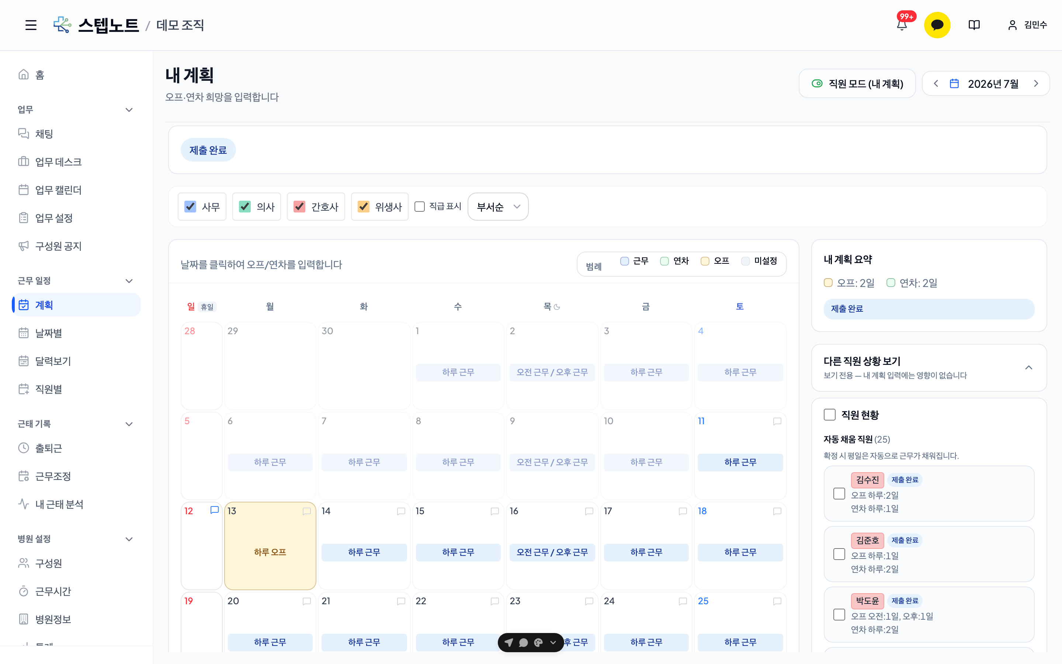The image size is (1062, 664).
Task: Click the 제출 완료 button below the title
Action: coord(208,150)
